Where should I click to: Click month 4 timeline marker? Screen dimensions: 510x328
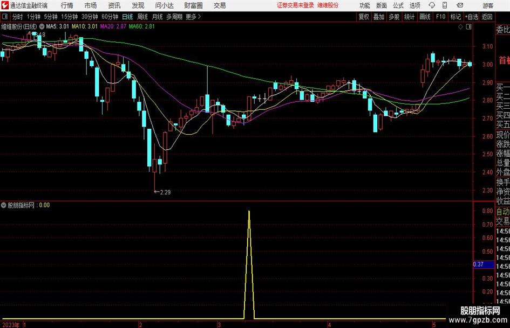pyautogui.click(x=330, y=324)
